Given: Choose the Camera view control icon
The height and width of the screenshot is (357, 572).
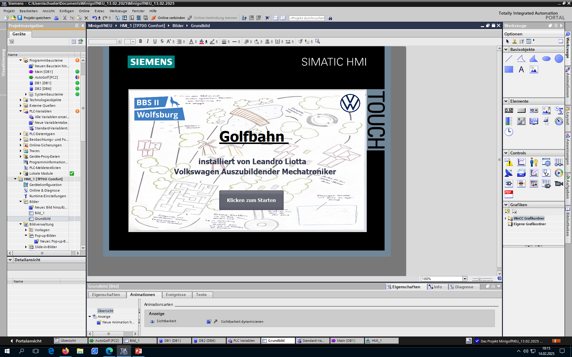Looking at the screenshot, I should click(x=559, y=184).
